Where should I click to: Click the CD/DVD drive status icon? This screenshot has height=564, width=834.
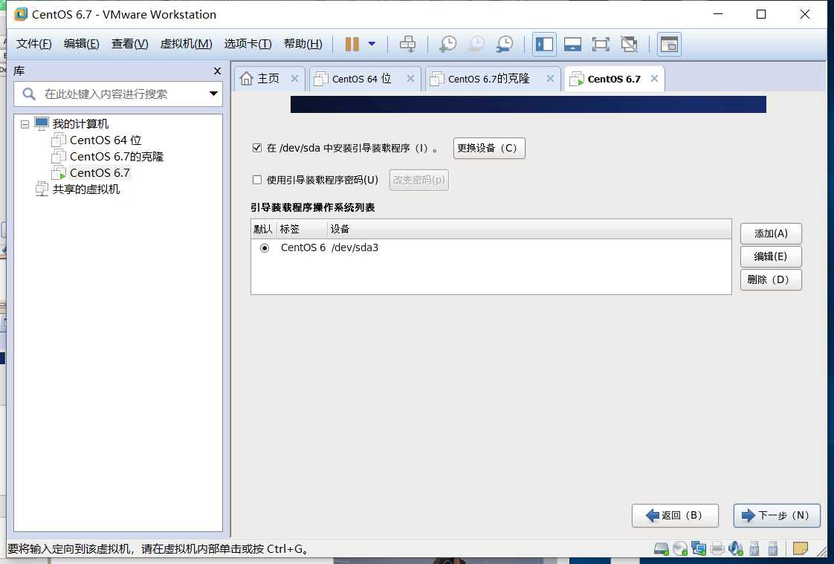[x=679, y=548]
